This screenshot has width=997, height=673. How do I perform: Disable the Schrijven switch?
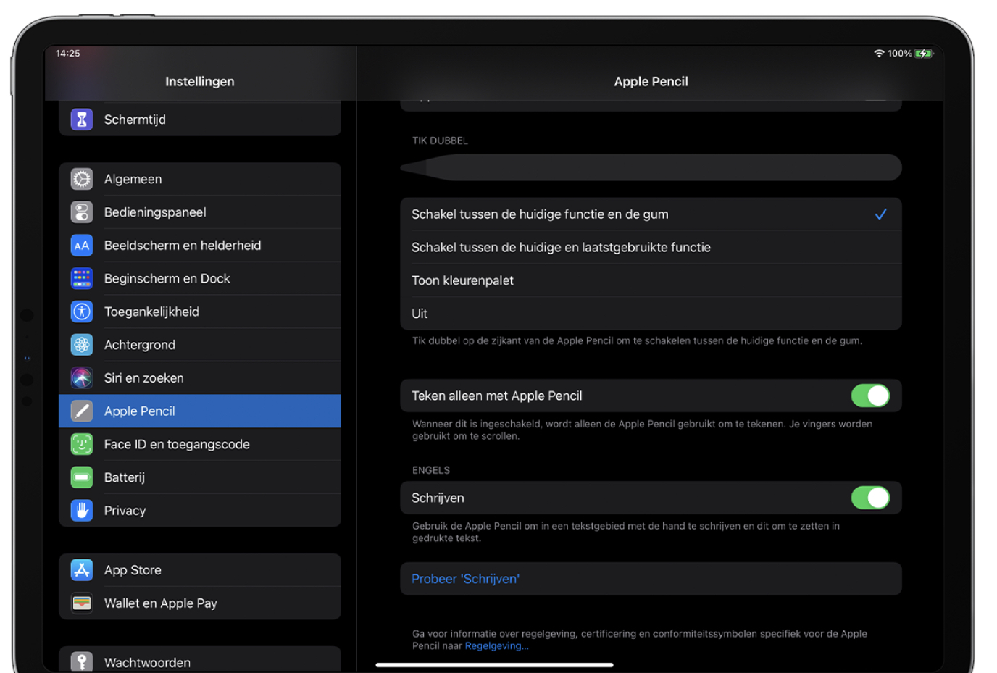[870, 498]
